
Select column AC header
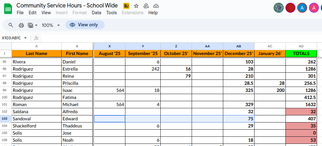270,46
